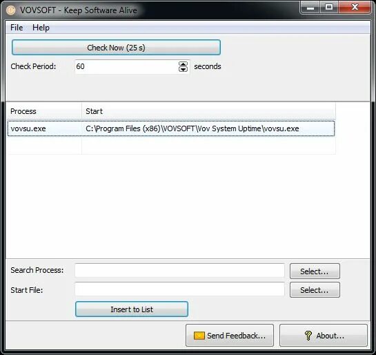Screen dimensions: 376x355
Task: Select the vovsu.exe process cell
Action: [45, 128]
